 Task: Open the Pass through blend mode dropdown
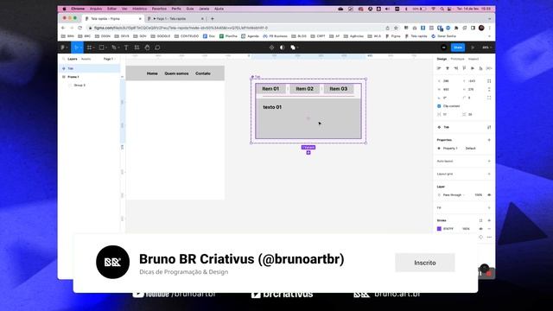pyautogui.click(x=454, y=195)
